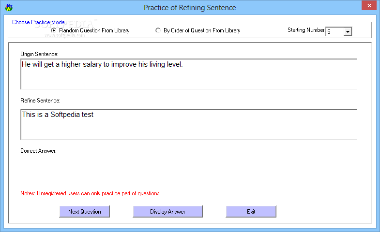Viewport: 380px width, 232px height.
Task: Open the Starting Number dropdown arrow
Action: [348, 31]
